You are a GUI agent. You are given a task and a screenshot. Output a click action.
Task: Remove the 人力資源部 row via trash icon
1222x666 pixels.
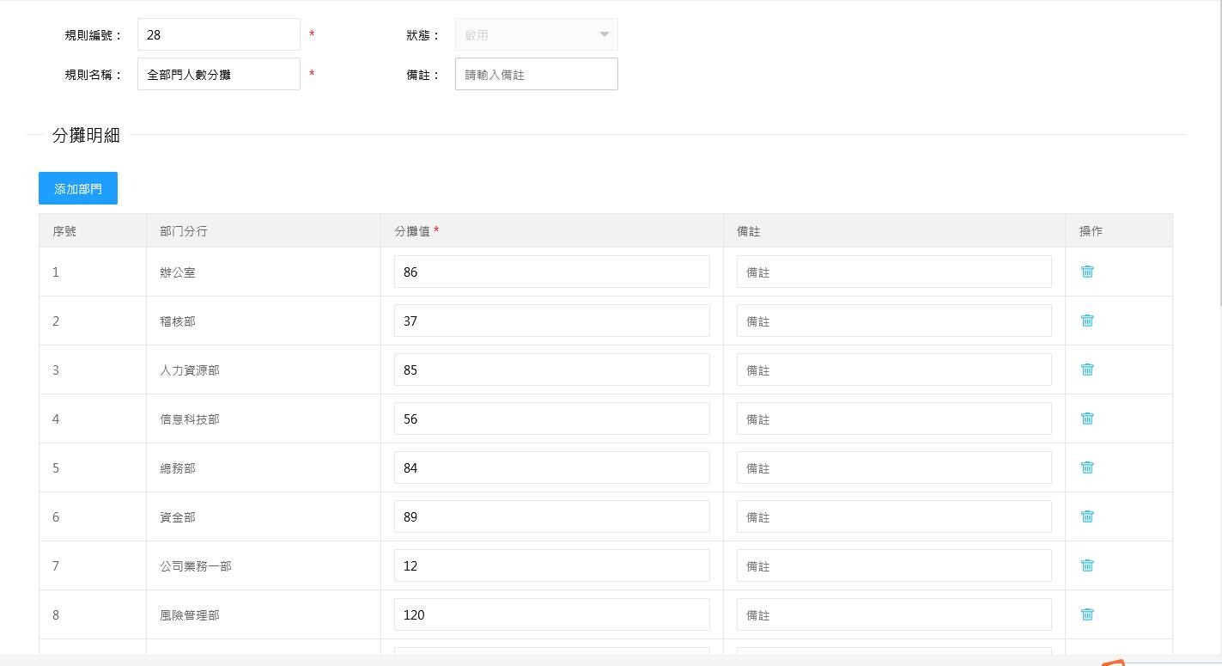pos(1087,370)
